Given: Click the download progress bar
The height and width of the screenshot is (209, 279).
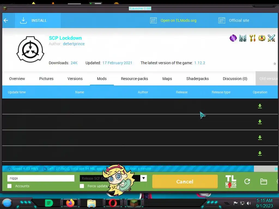Looking at the screenshot, I should click(x=140, y=169).
